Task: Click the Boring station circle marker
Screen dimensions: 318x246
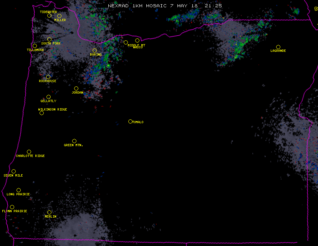Action: tap(94, 50)
